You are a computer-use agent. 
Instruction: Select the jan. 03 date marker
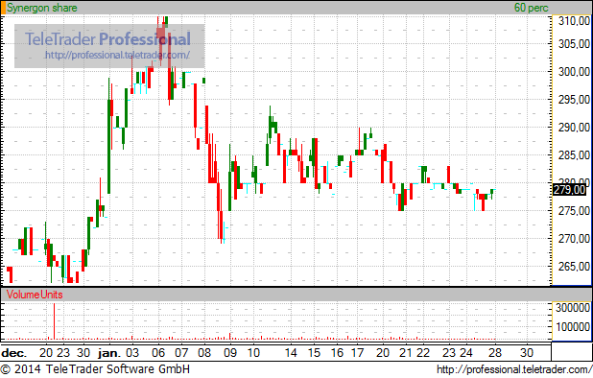click(x=132, y=353)
